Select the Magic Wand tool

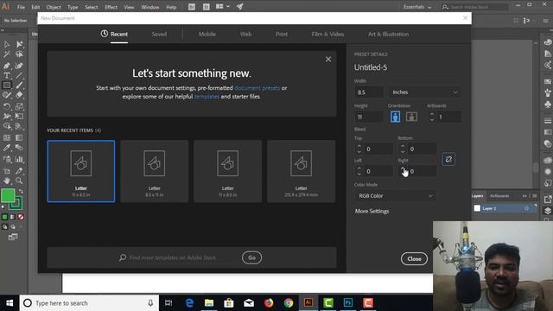(7, 54)
